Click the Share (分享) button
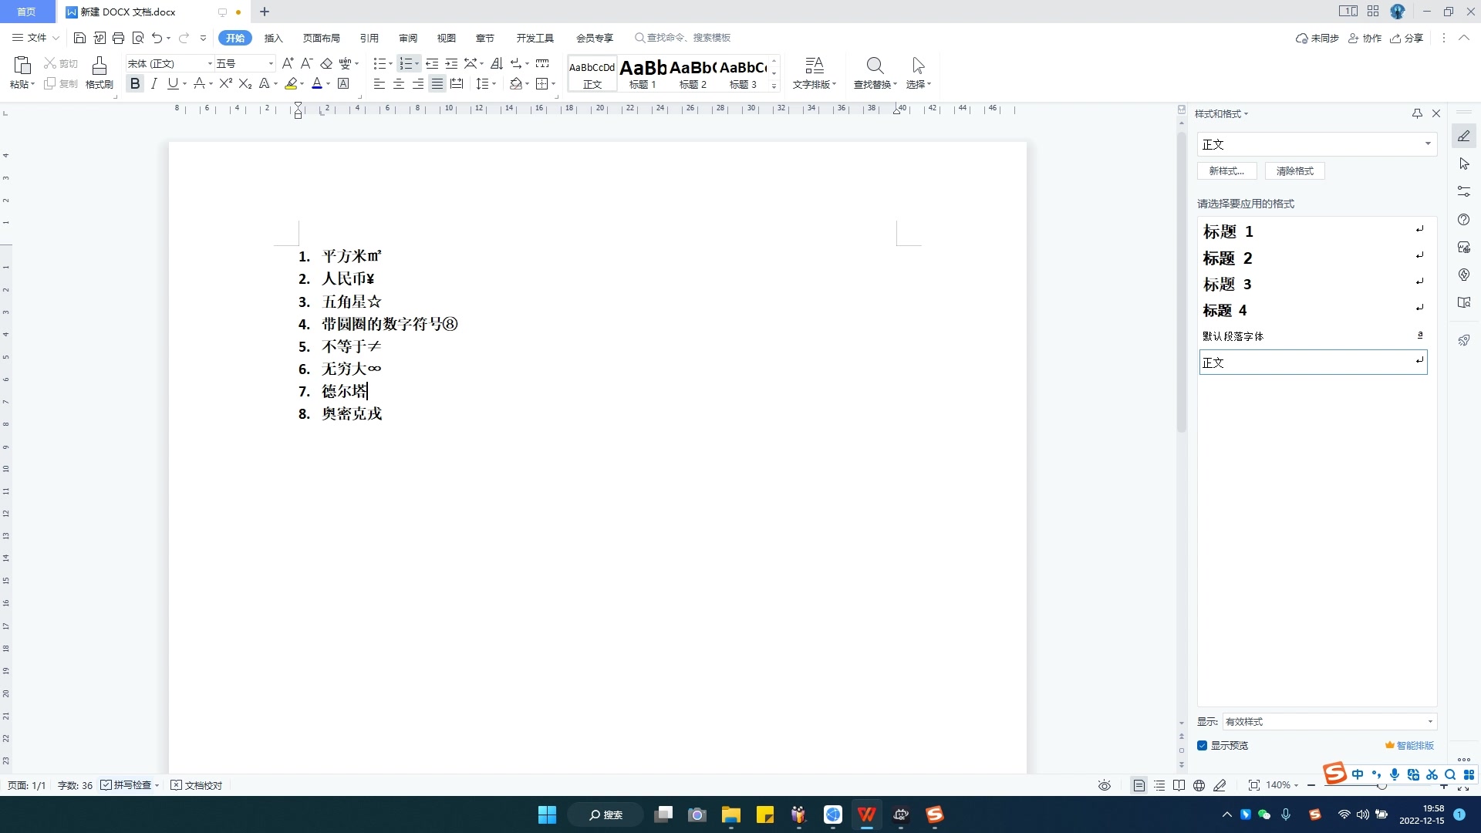The width and height of the screenshot is (1481, 833). (1406, 38)
